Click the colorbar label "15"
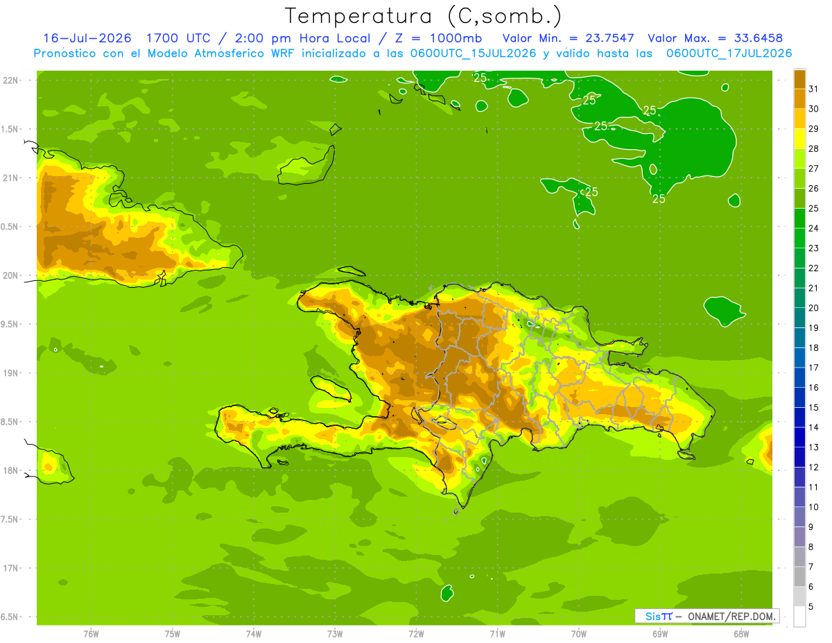 [x=814, y=407]
